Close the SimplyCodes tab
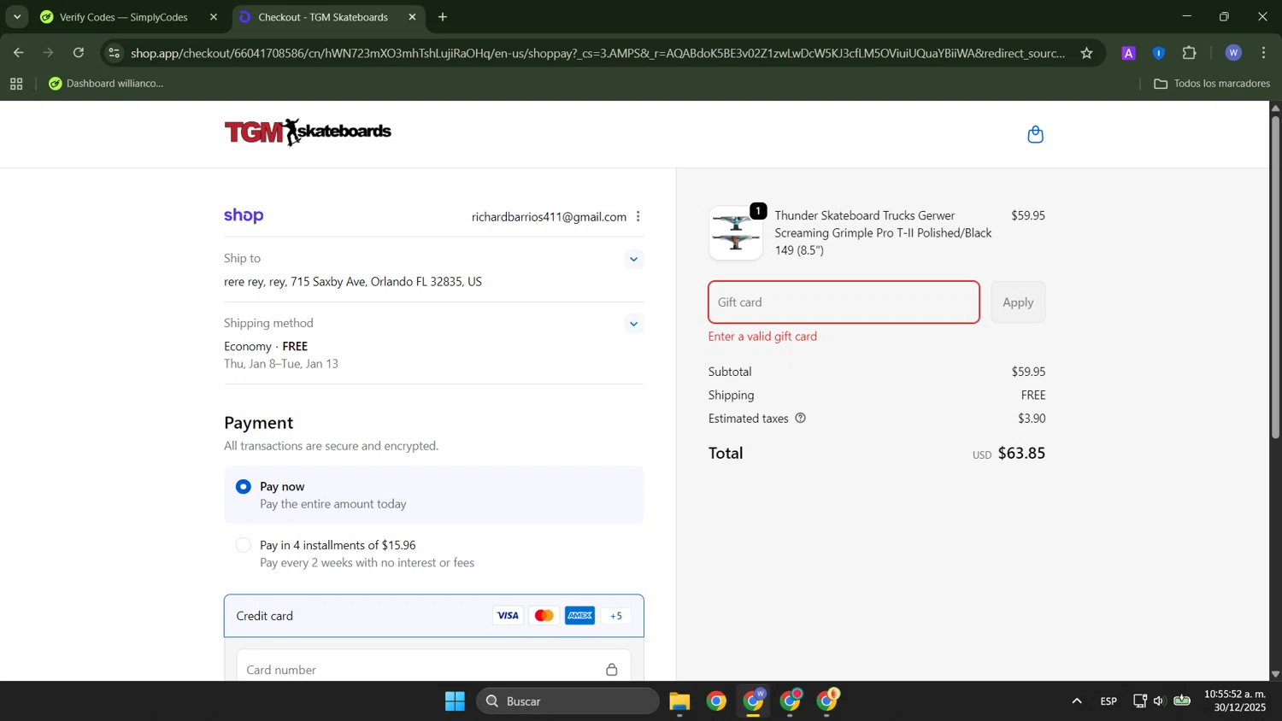Screen dimensions: 1282x721 point(214,17)
